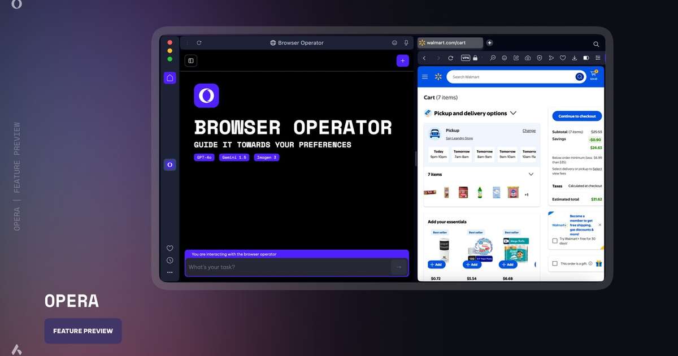678x356 pixels.
Task: Open Walmart's navigation hamburger menu
Action: pos(425,77)
